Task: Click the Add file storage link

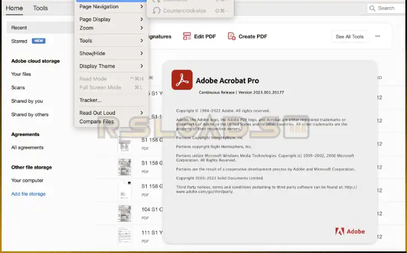Action: click(x=28, y=194)
